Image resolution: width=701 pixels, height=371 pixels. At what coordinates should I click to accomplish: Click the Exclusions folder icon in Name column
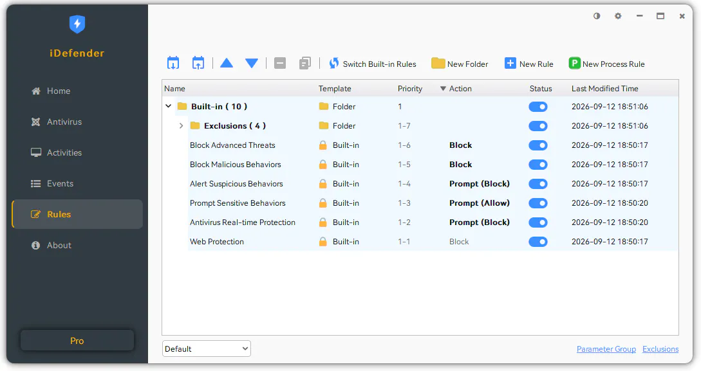(x=195, y=125)
